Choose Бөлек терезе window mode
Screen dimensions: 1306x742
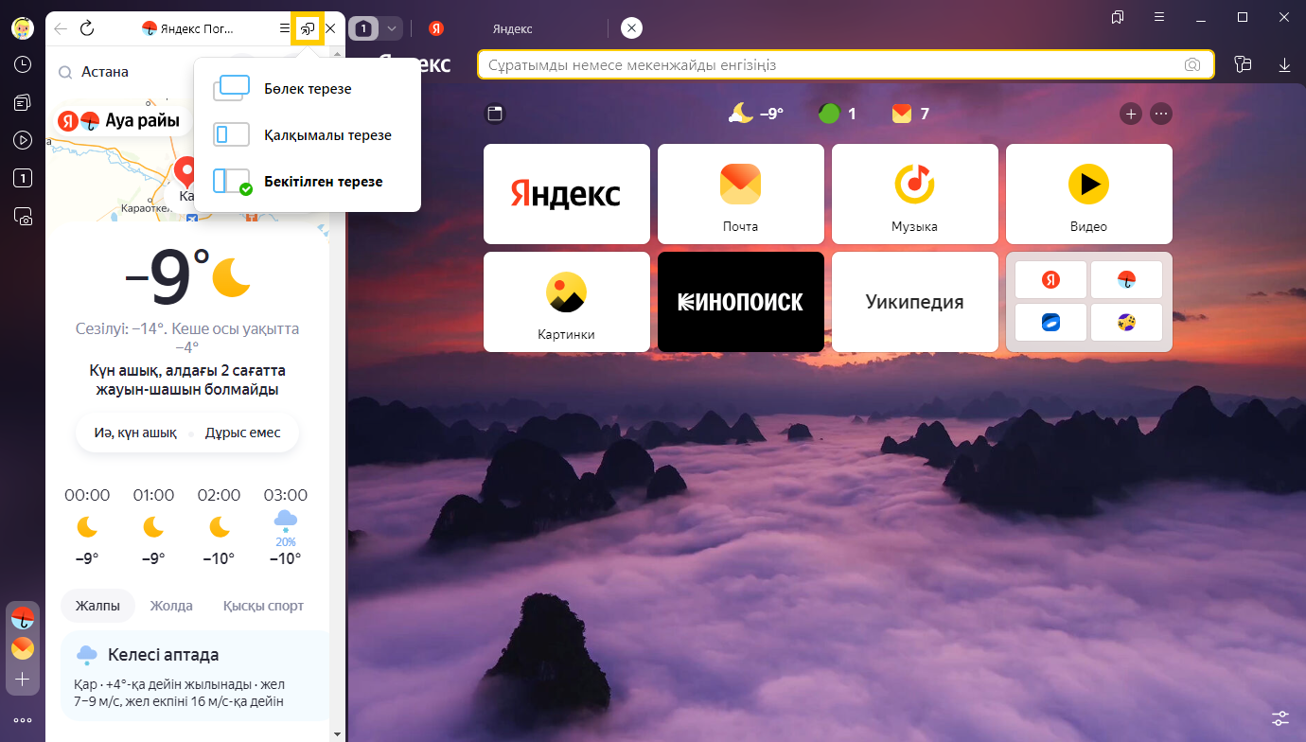click(x=308, y=89)
